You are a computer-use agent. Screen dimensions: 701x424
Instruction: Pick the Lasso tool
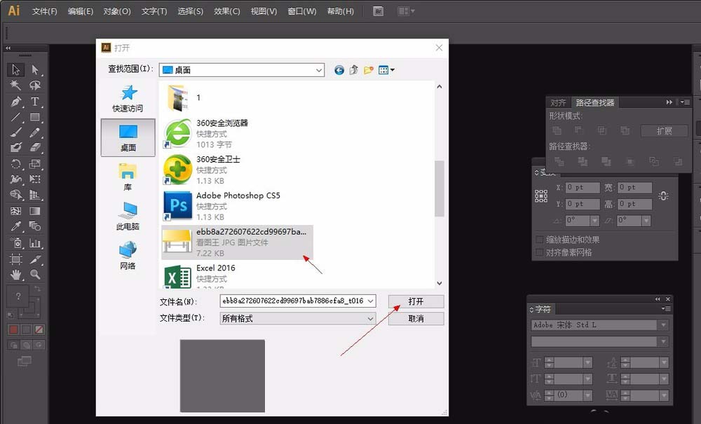(x=35, y=86)
